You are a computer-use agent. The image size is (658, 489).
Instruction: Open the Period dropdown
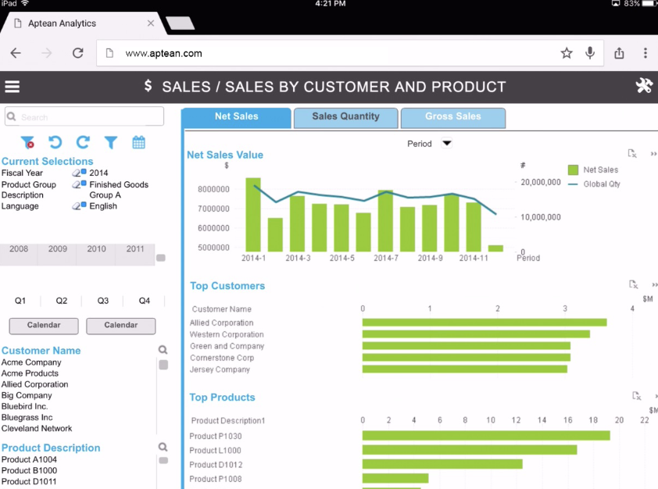tap(445, 144)
